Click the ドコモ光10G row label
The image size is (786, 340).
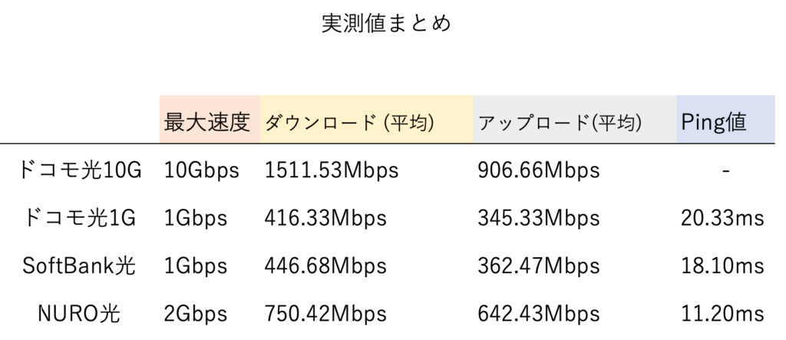coord(80,170)
